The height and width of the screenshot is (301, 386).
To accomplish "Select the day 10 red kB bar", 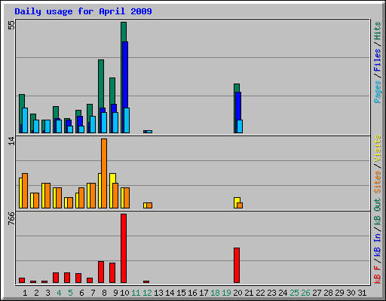I will click(124, 248).
